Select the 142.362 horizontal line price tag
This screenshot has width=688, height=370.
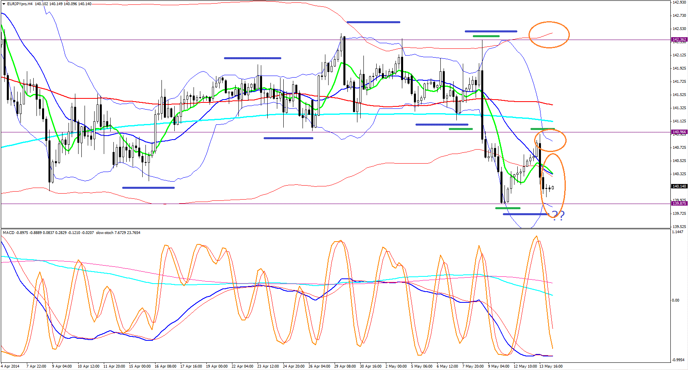679,40
